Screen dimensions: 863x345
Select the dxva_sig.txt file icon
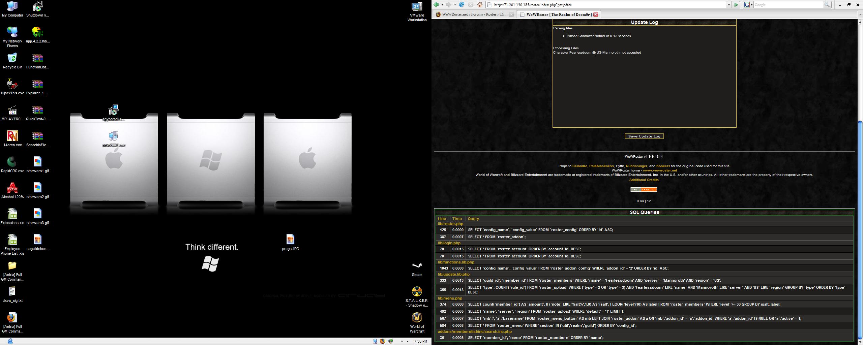pyautogui.click(x=12, y=294)
